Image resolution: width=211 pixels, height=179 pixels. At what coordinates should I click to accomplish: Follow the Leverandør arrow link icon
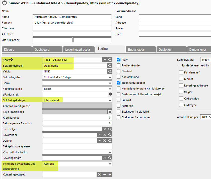point(99,135)
